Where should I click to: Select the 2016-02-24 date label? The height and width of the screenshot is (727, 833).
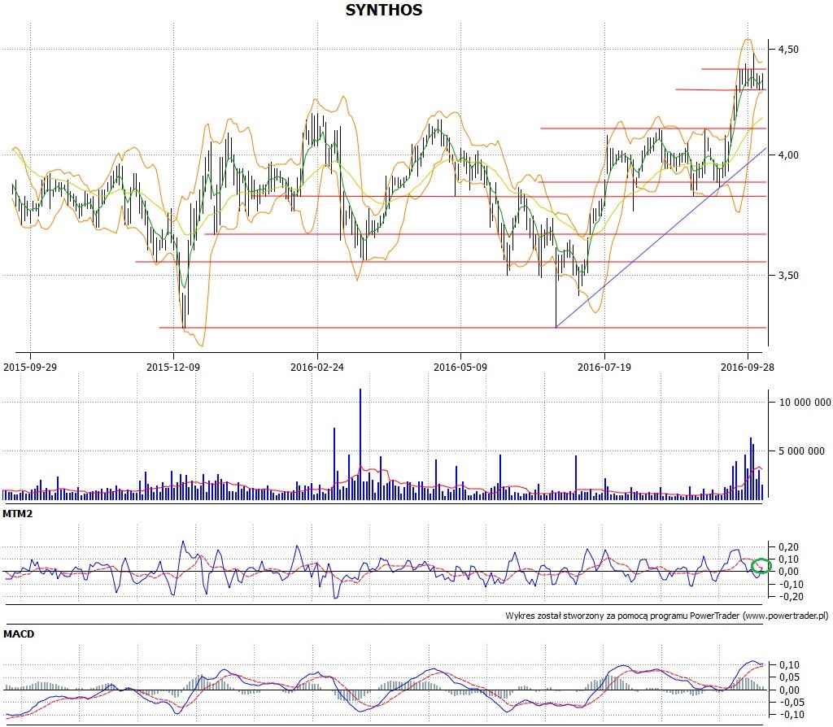click(x=317, y=367)
